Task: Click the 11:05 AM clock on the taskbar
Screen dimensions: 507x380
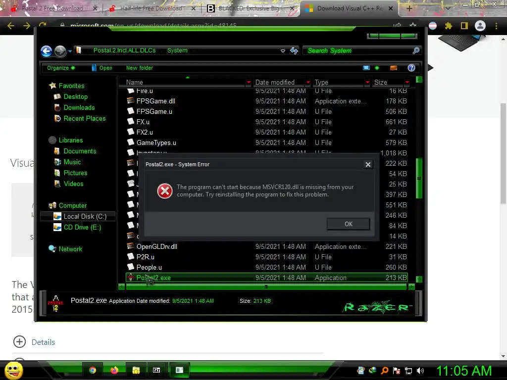Action: (464, 371)
